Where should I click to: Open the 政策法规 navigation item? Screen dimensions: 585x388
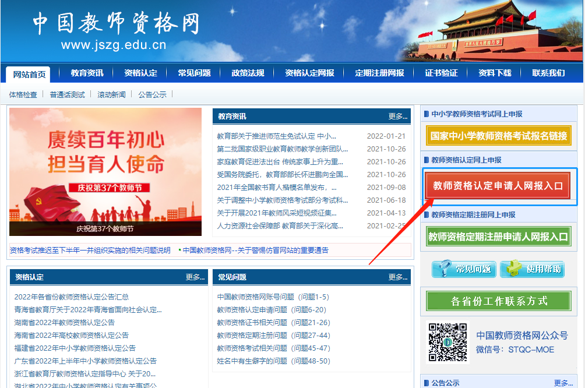248,73
